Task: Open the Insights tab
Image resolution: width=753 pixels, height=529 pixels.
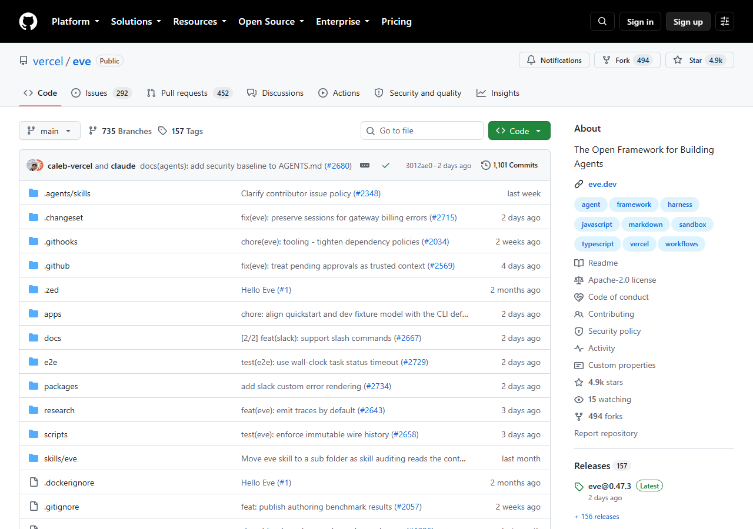Action: (498, 93)
